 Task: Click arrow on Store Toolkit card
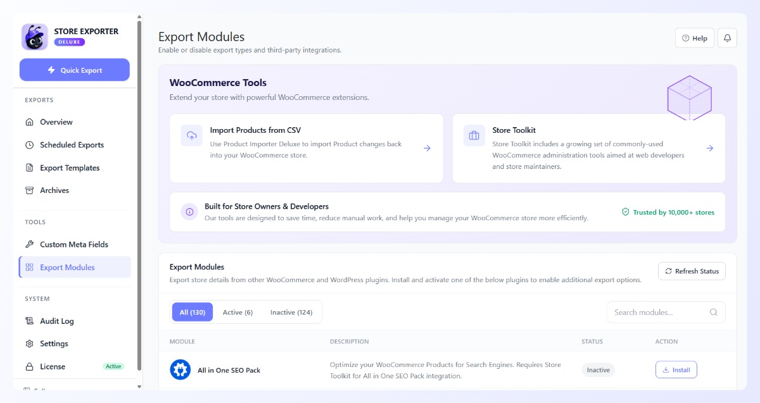tap(710, 148)
